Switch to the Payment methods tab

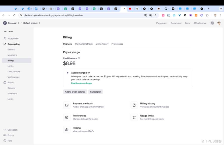click(x=84, y=44)
